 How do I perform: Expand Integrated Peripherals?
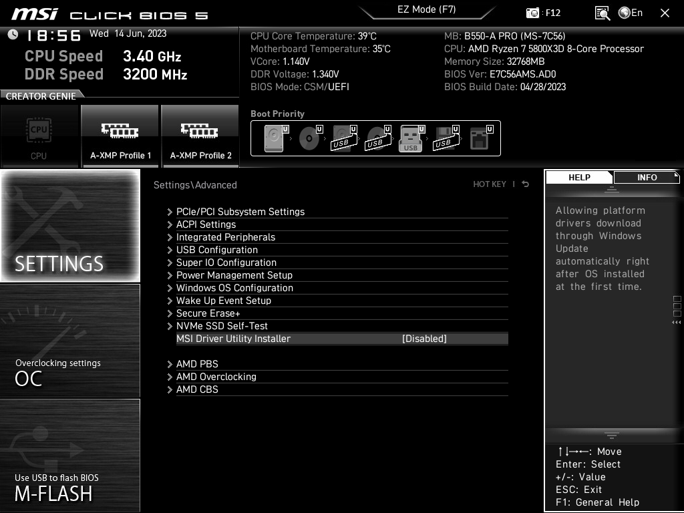(226, 237)
